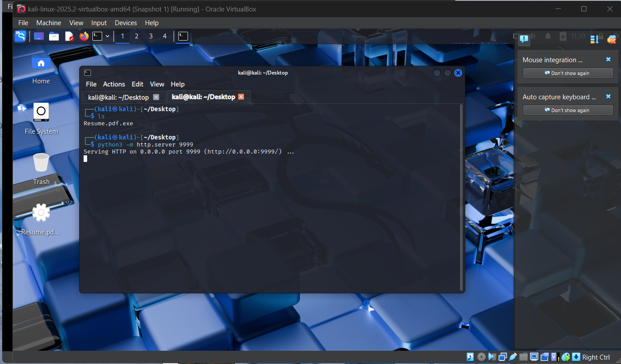621x364 pixels.
Task: Open the Devices menu in VirtualBox
Action: tap(126, 23)
